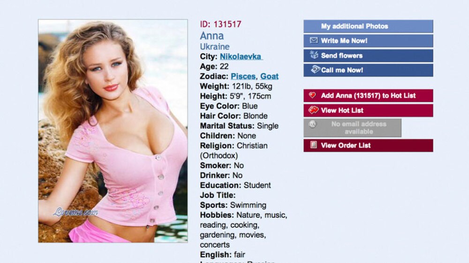The image size is (469, 263).
Task: Click the grayed No email address available button
Action: [352, 128]
